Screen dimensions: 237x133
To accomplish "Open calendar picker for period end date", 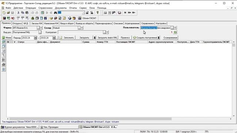I will pyautogui.click(x=54, y=38).
